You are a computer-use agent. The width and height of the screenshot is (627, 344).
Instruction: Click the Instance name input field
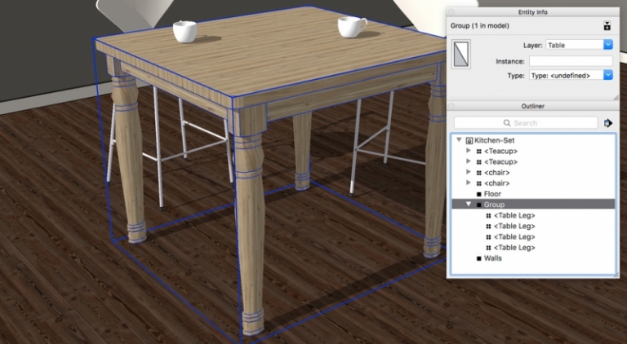[x=571, y=61]
